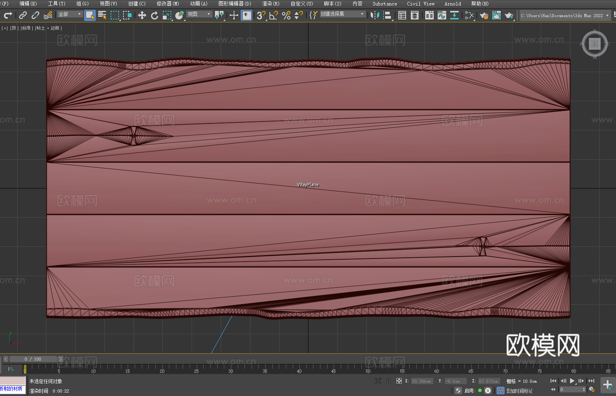Toggle Percent Snap
This screenshot has height=396, width=616.
click(286, 15)
